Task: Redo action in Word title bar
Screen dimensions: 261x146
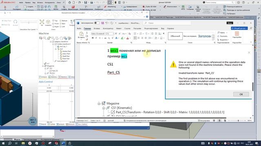Action: [112, 23]
